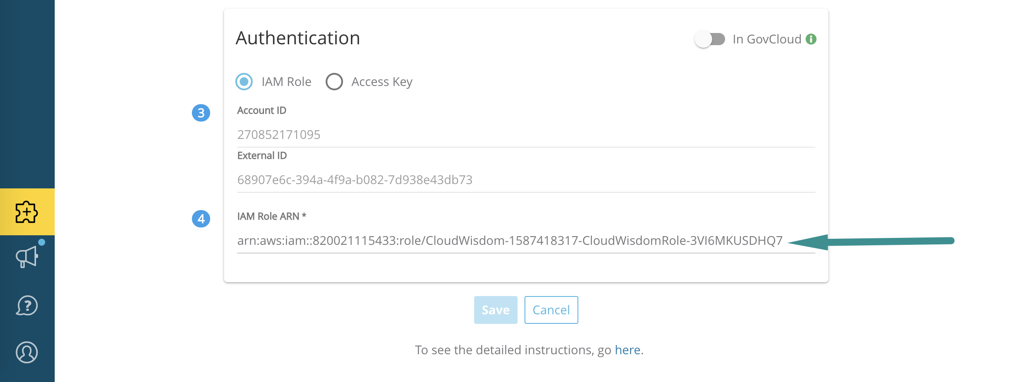This screenshot has width=1016, height=382.
Task: Click the IAM Role label text
Action: (x=287, y=82)
